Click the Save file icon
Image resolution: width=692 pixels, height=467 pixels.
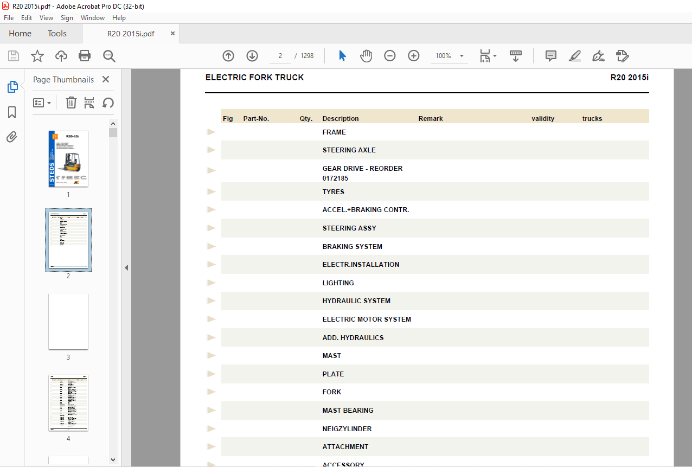pyautogui.click(x=14, y=56)
